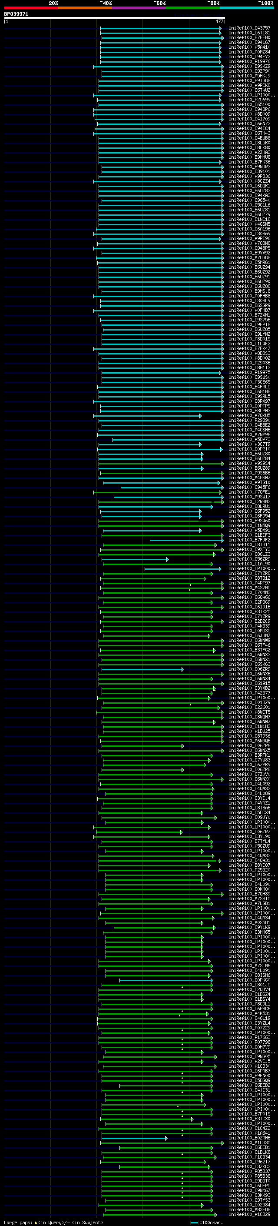Viewport: 278px width, 1226px height.
Task: Select the UniRef100_Q2RBM2 label
Action: [249, 501]
